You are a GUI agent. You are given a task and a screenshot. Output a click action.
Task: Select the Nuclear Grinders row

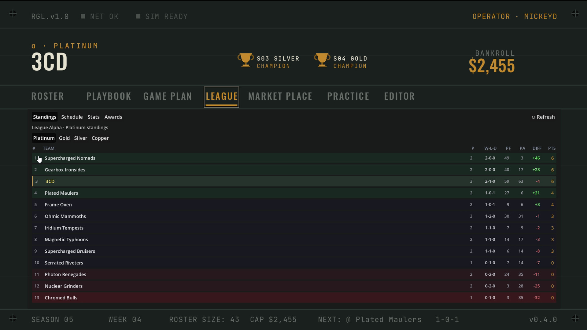click(294, 286)
